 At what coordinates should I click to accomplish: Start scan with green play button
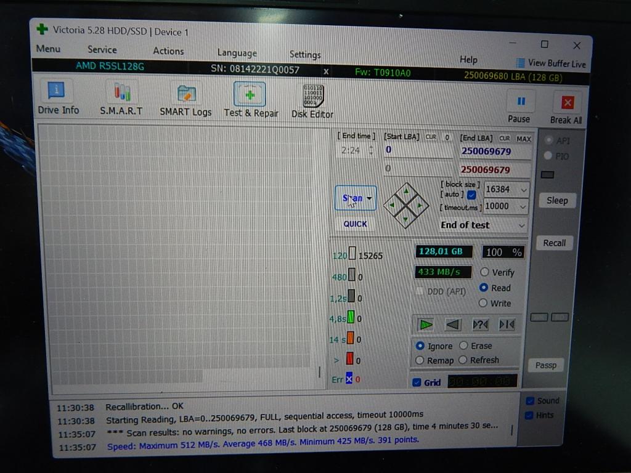(x=425, y=324)
